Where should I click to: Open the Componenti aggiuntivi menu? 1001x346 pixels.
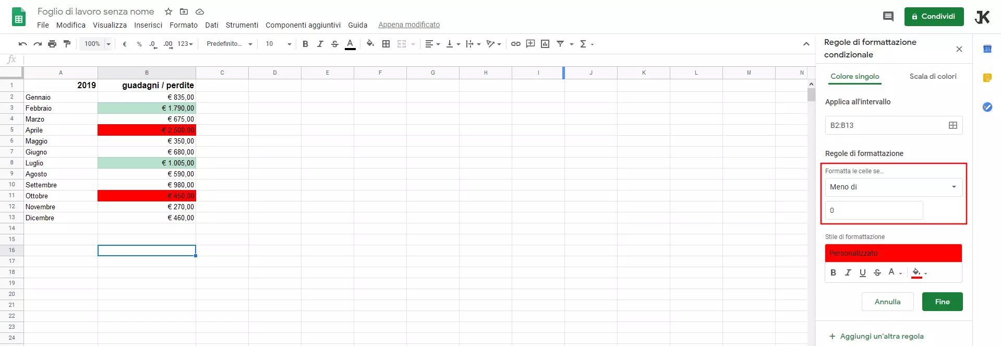303,25
